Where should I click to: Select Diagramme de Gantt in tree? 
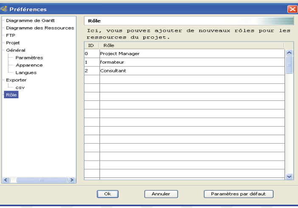pos(30,20)
